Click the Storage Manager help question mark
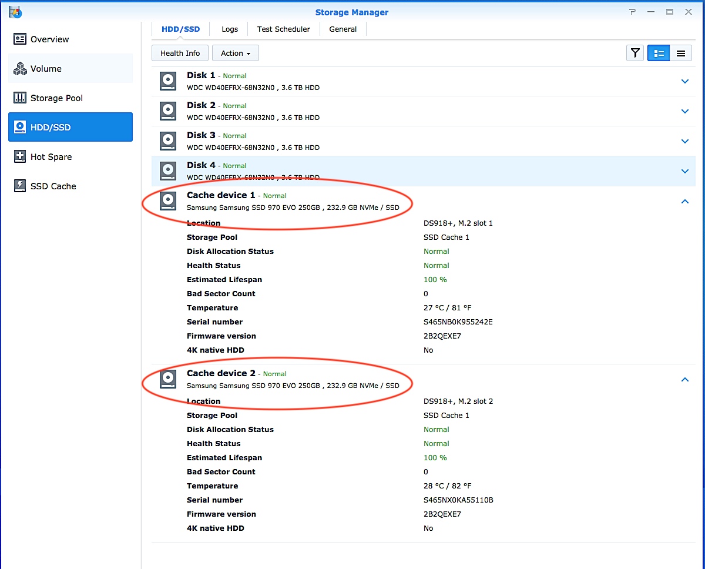 point(632,12)
